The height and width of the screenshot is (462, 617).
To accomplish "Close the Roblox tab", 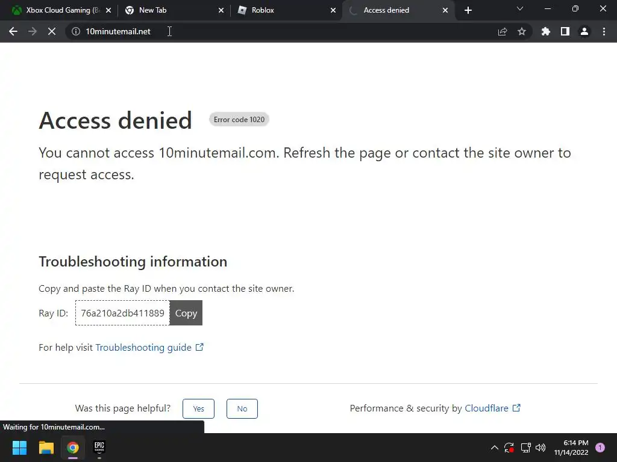I will (333, 10).
